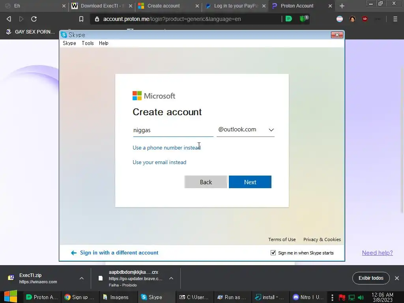Viewport: 404px width, 303px height.
Task: Close the downloads bar with X
Action: (x=397, y=278)
